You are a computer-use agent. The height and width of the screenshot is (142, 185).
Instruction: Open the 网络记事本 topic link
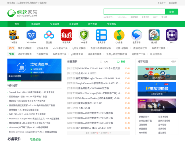(x=144, y=117)
